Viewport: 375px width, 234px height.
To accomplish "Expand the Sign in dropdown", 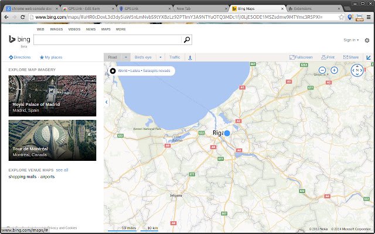I will pos(351,40).
